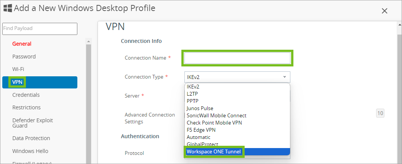Screen dimensions: 402x164
Task: Click the Connection Type label
Action: tap(144, 77)
